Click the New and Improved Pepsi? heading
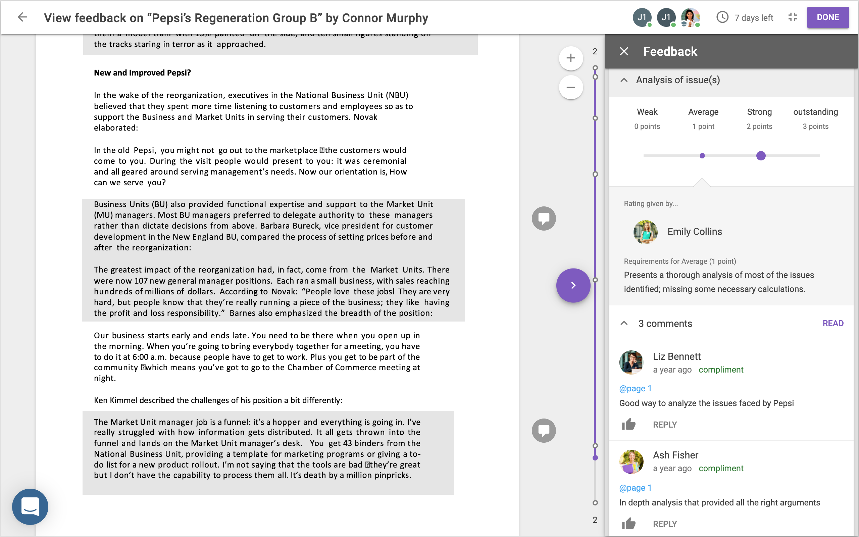The width and height of the screenshot is (859, 537). [142, 72]
